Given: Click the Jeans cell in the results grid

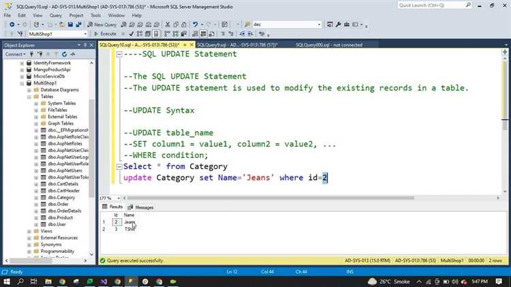Looking at the screenshot, I should point(129,222).
